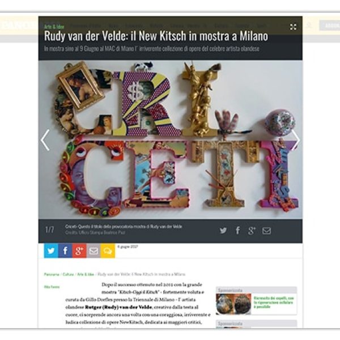340x340 pixels.
Task: Follow the Cultura breadcrumb link
Action: click(x=68, y=274)
